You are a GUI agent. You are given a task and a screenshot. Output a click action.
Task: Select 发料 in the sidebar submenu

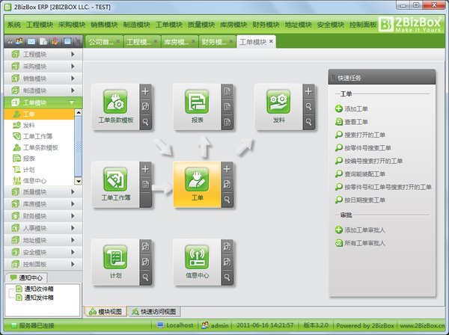[x=40, y=125]
